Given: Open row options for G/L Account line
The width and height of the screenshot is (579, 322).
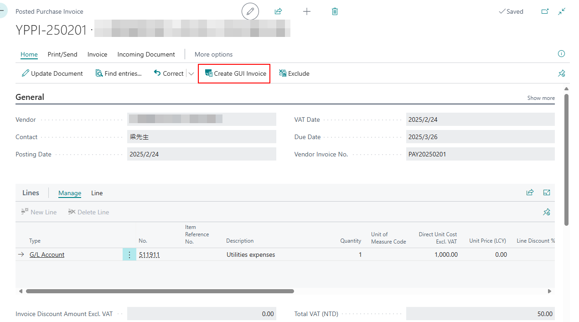Looking at the screenshot, I should (129, 254).
